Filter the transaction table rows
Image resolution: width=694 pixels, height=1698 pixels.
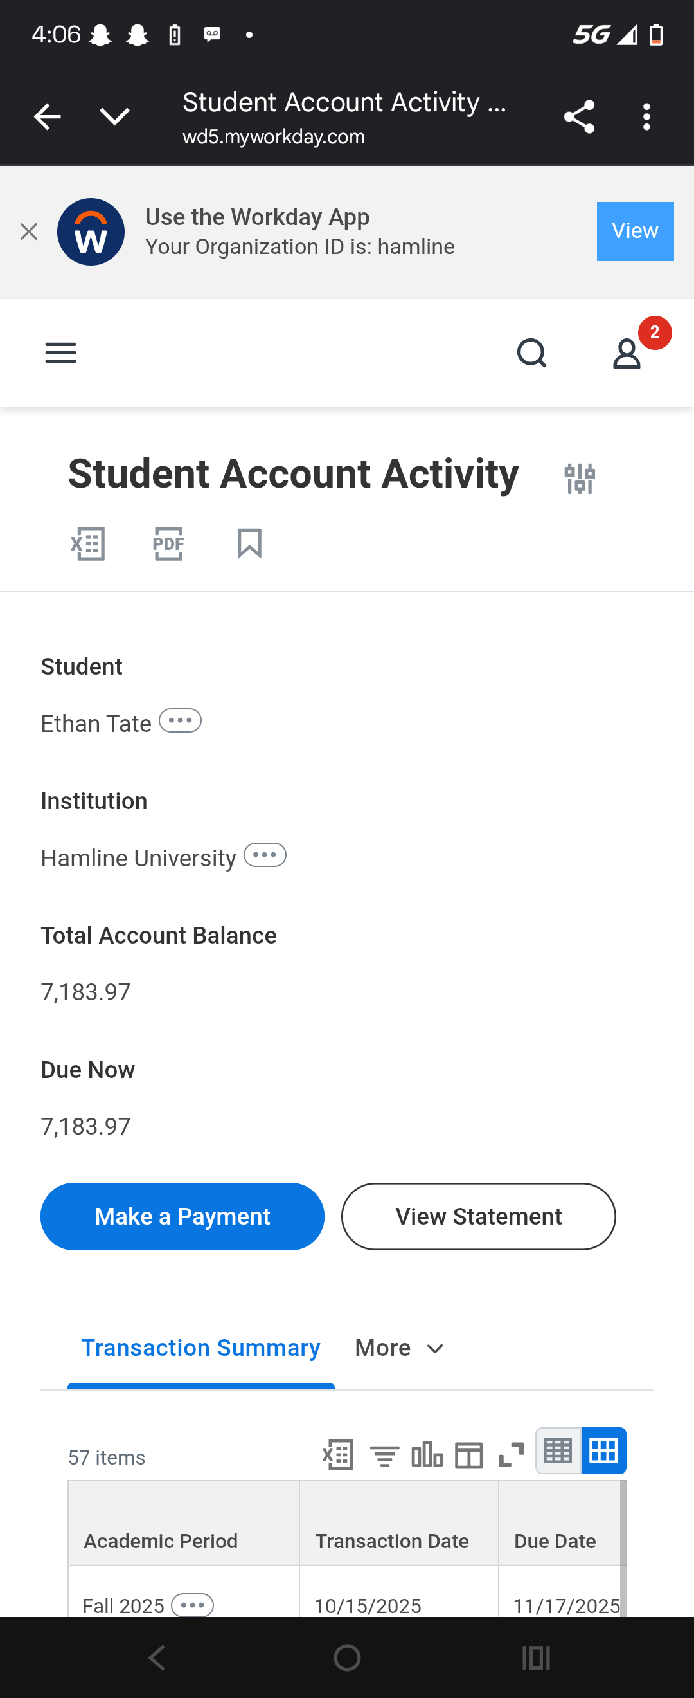point(384,1455)
